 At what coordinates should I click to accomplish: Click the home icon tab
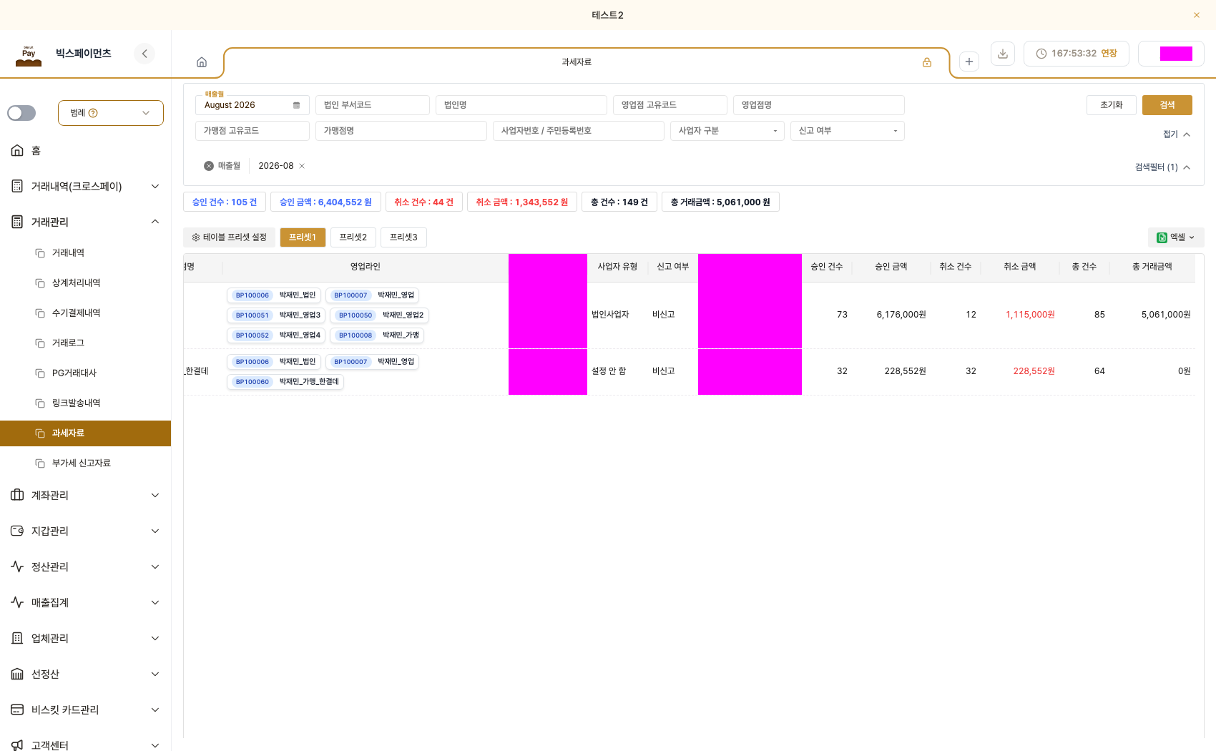click(x=202, y=62)
